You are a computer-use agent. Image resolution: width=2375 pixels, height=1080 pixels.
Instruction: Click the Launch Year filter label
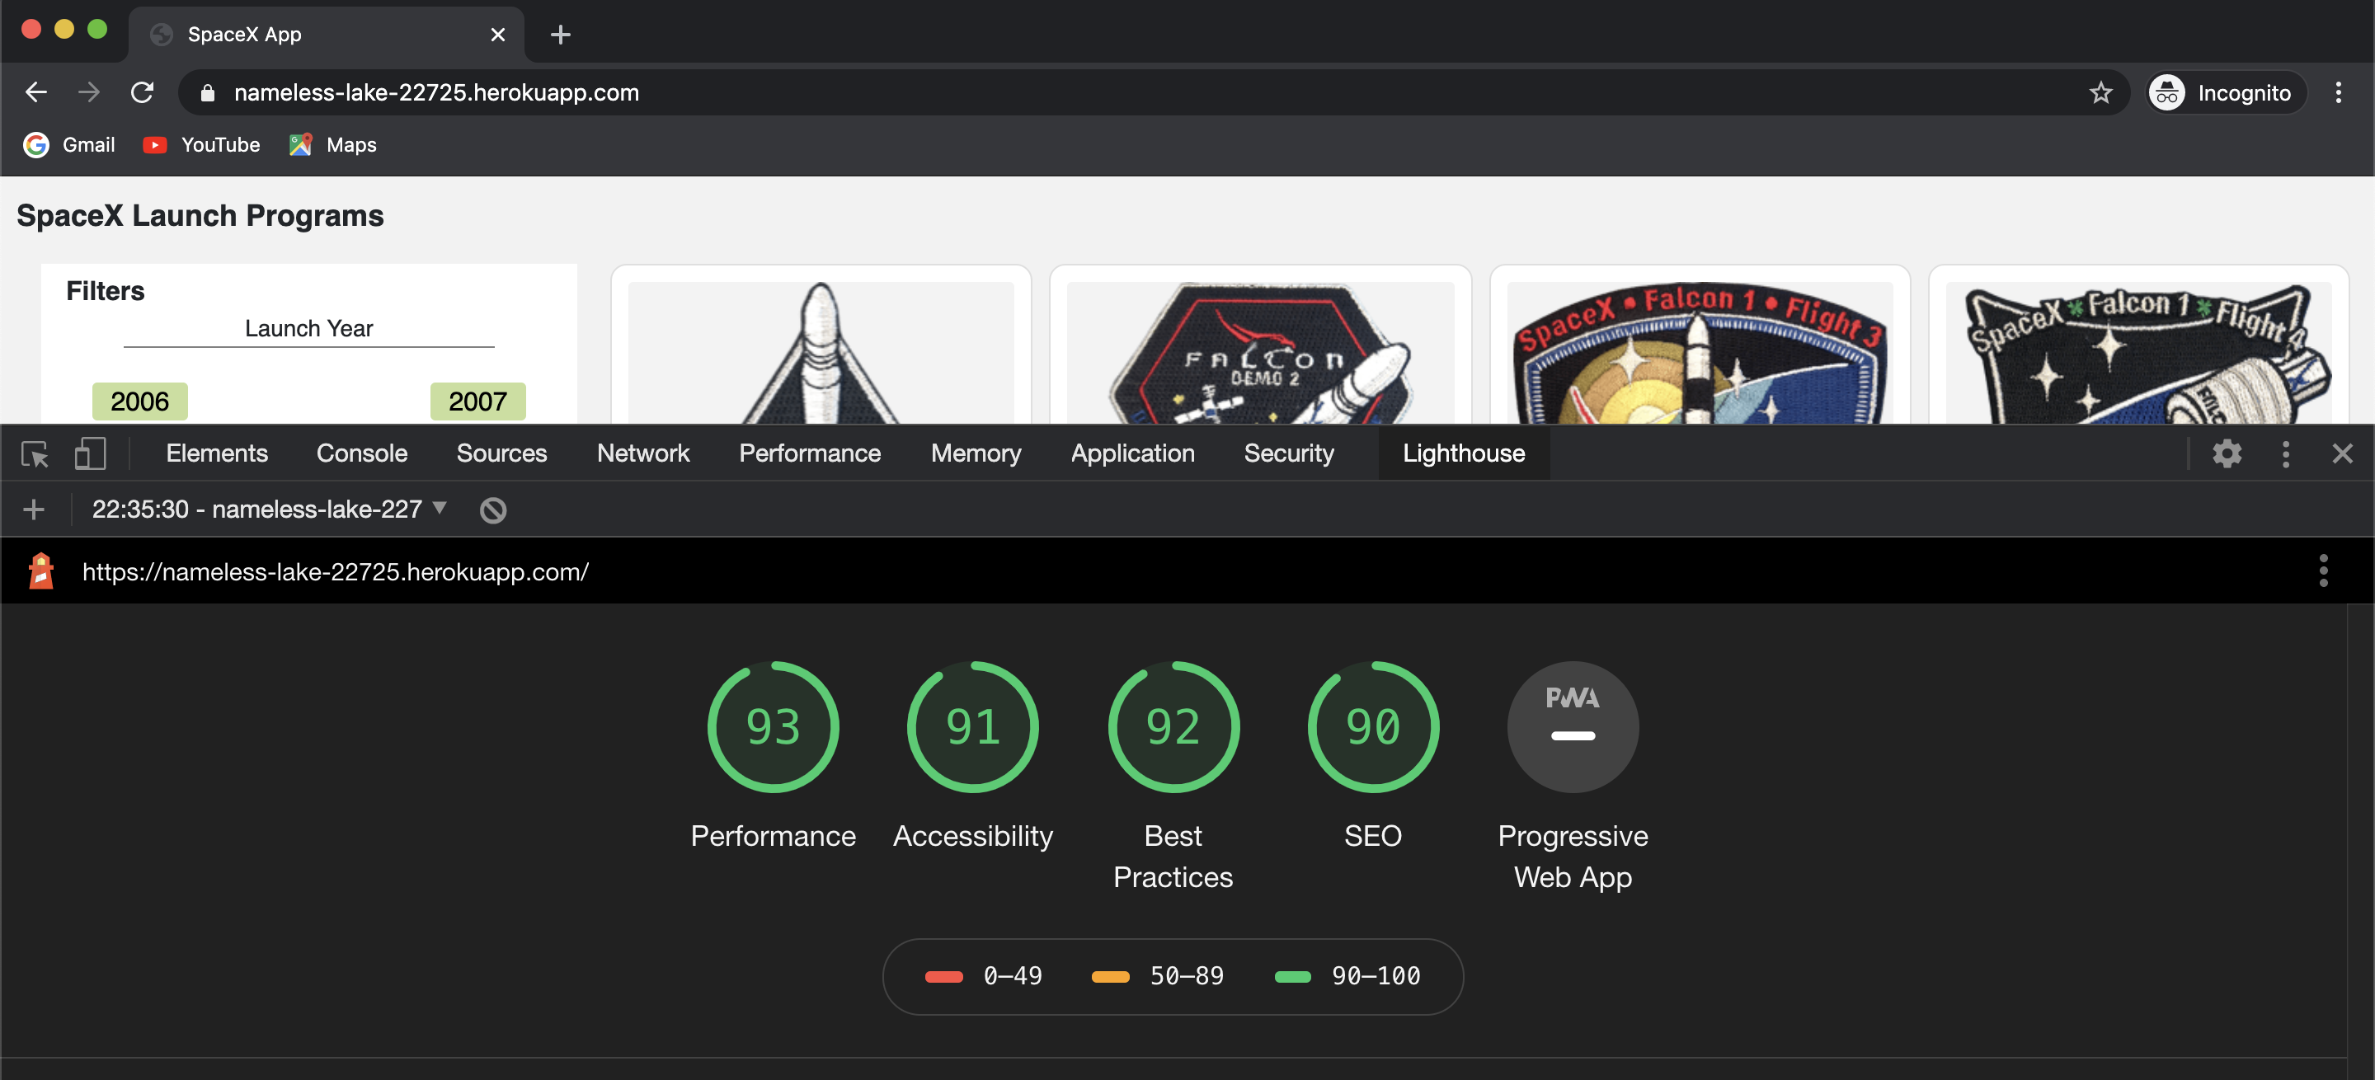(309, 328)
